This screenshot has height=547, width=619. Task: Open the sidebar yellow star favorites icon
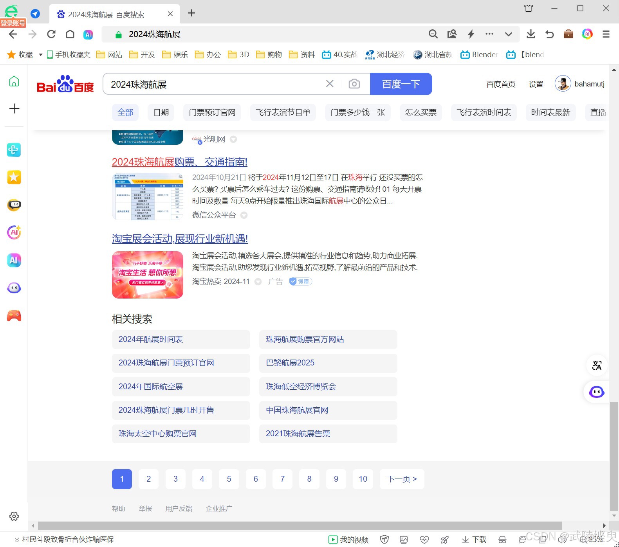tap(14, 177)
